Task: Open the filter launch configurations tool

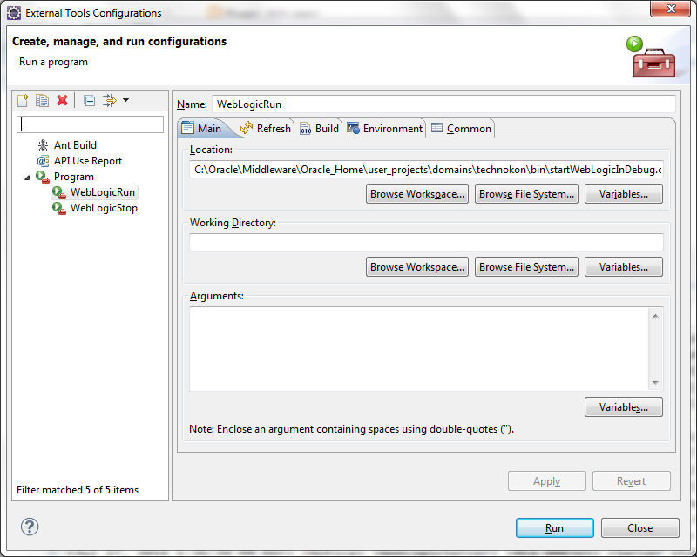Action: pos(111,100)
